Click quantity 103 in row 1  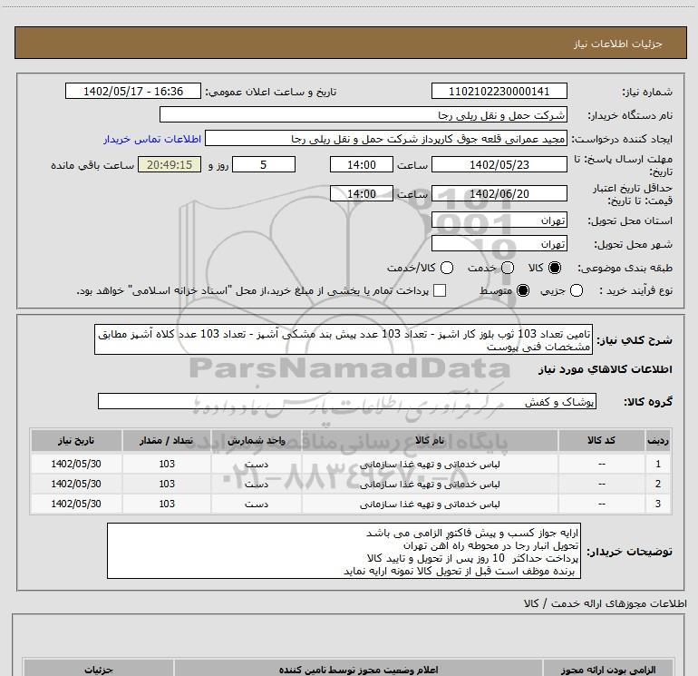click(x=167, y=464)
